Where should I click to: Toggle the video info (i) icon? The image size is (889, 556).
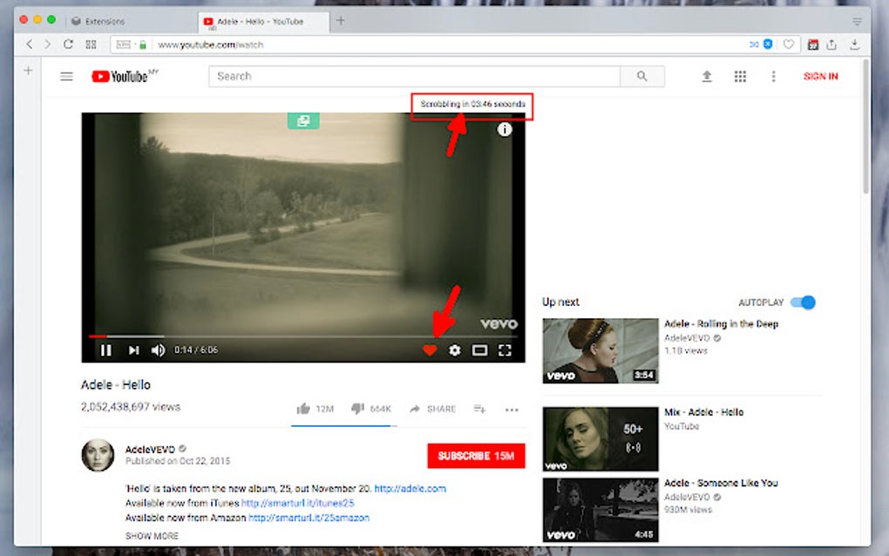click(504, 129)
